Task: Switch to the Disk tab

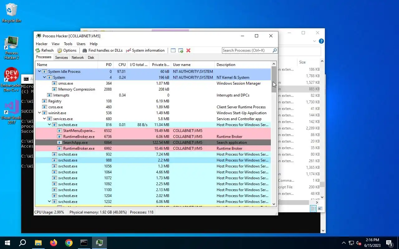Action: click(x=91, y=58)
